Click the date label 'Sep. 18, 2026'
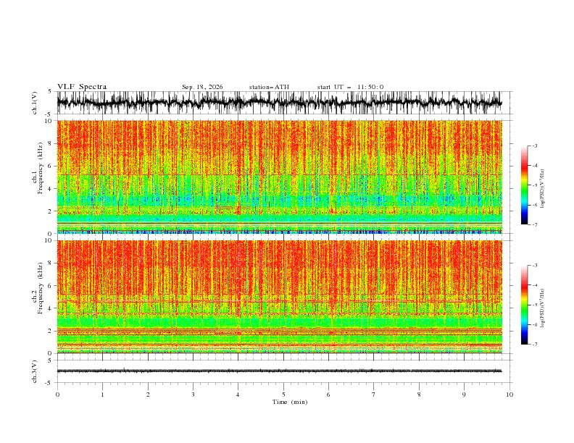 pyautogui.click(x=202, y=87)
